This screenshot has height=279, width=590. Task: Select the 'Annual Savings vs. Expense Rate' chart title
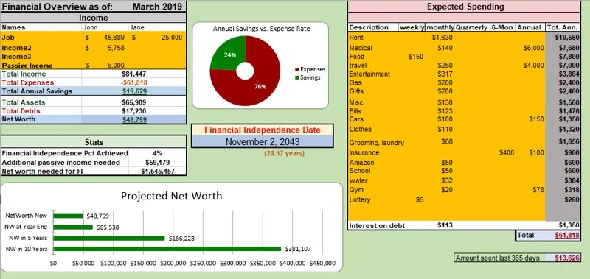coord(262,29)
